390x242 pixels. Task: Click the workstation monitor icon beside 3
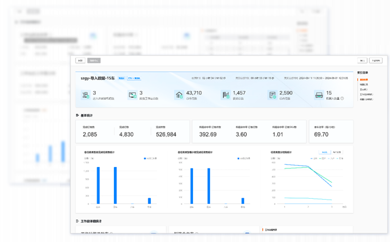coord(132,95)
